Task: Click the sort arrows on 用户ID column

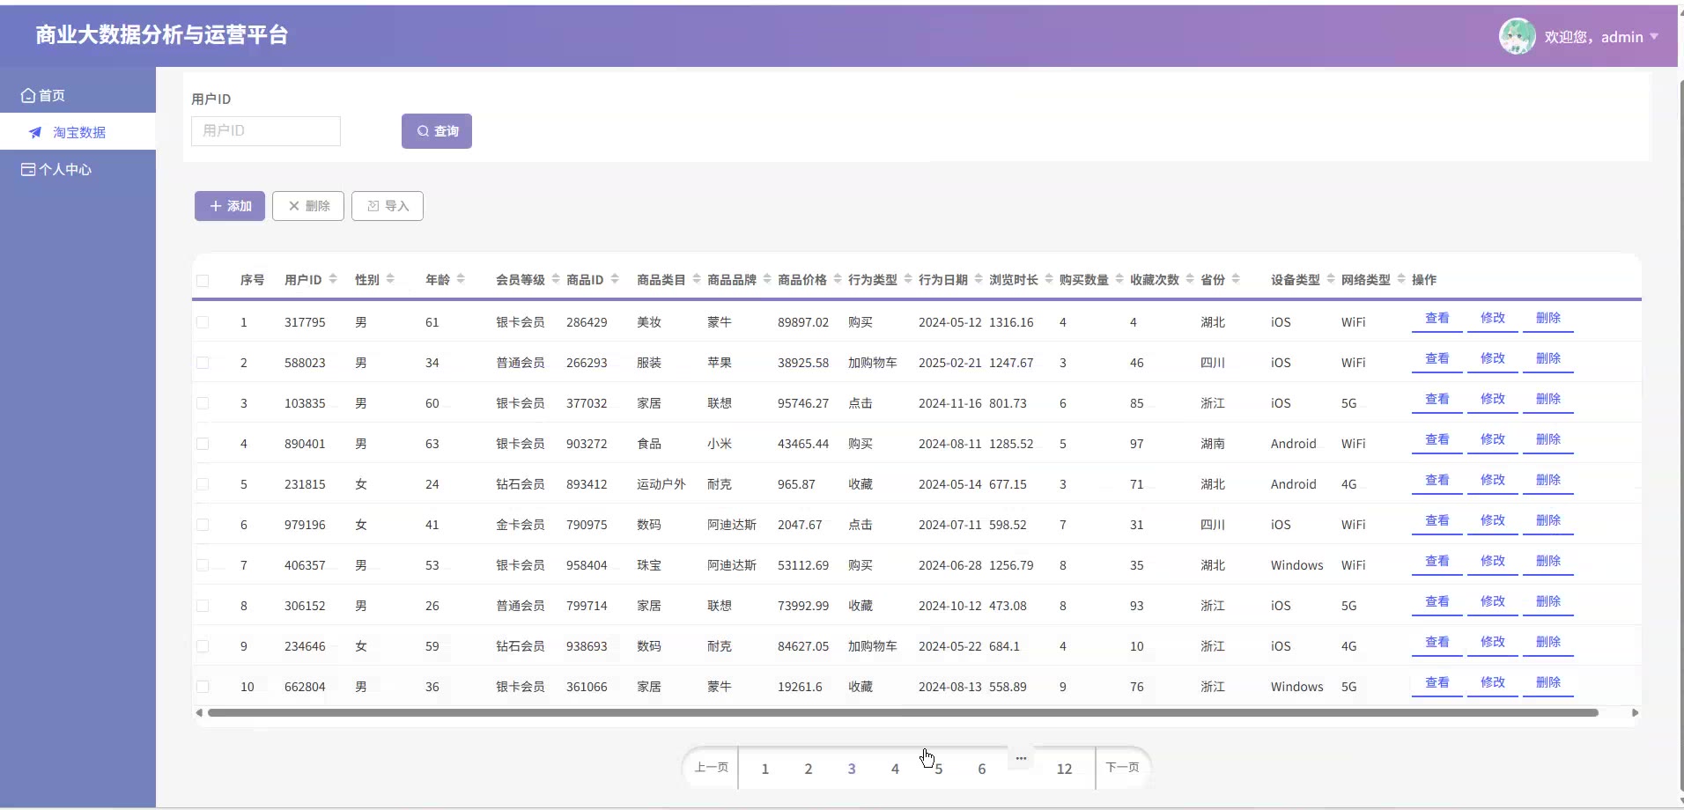Action: point(333,279)
